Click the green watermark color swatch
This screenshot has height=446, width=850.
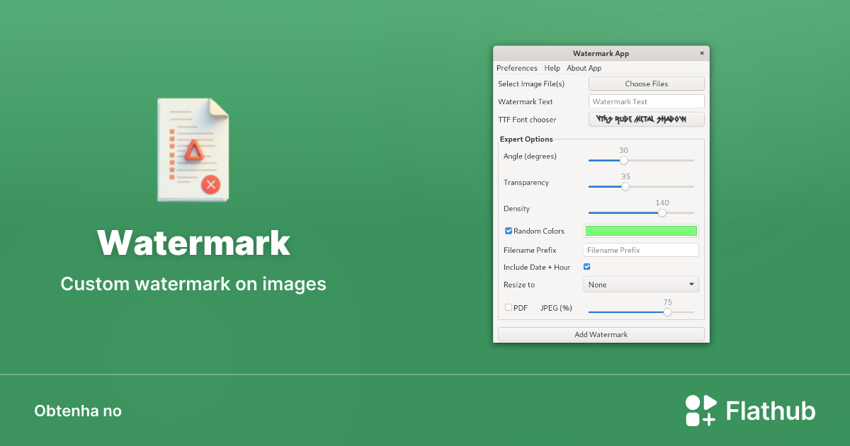pyautogui.click(x=640, y=230)
